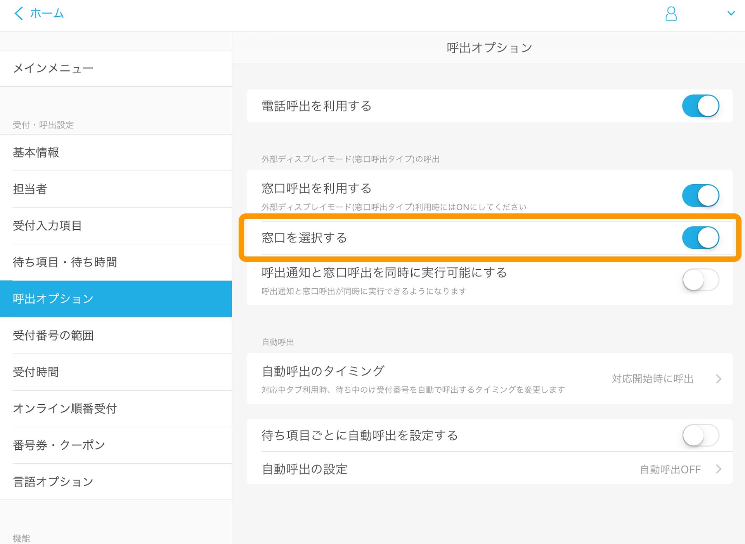Image resolution: width=745 pixels, height=544 pixels.
Task: Select 番号券・クーポン in sidebar
Action: click(116, 445)
